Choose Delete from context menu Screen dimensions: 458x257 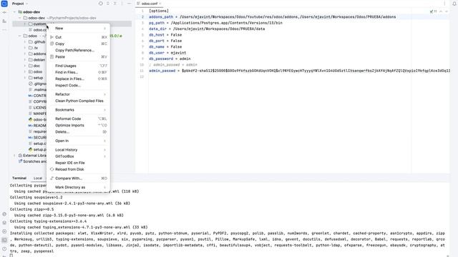coord(78,132)
